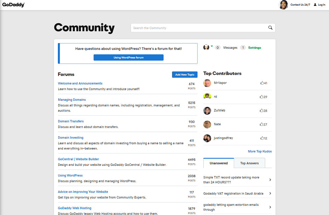Click More Top Kudos link
Image resolution: width=329 pixels, height=215 pixels.
point(260,151)
